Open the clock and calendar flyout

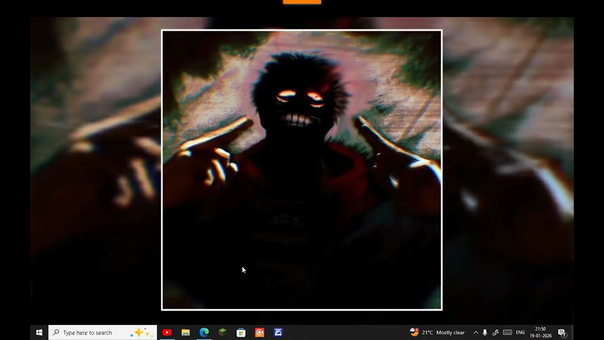[x=540, y=332]
